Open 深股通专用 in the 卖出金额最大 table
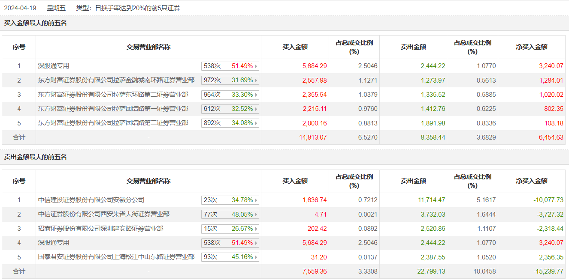The image size is (569, 280). pyautogui.click(x=54, y=243)
